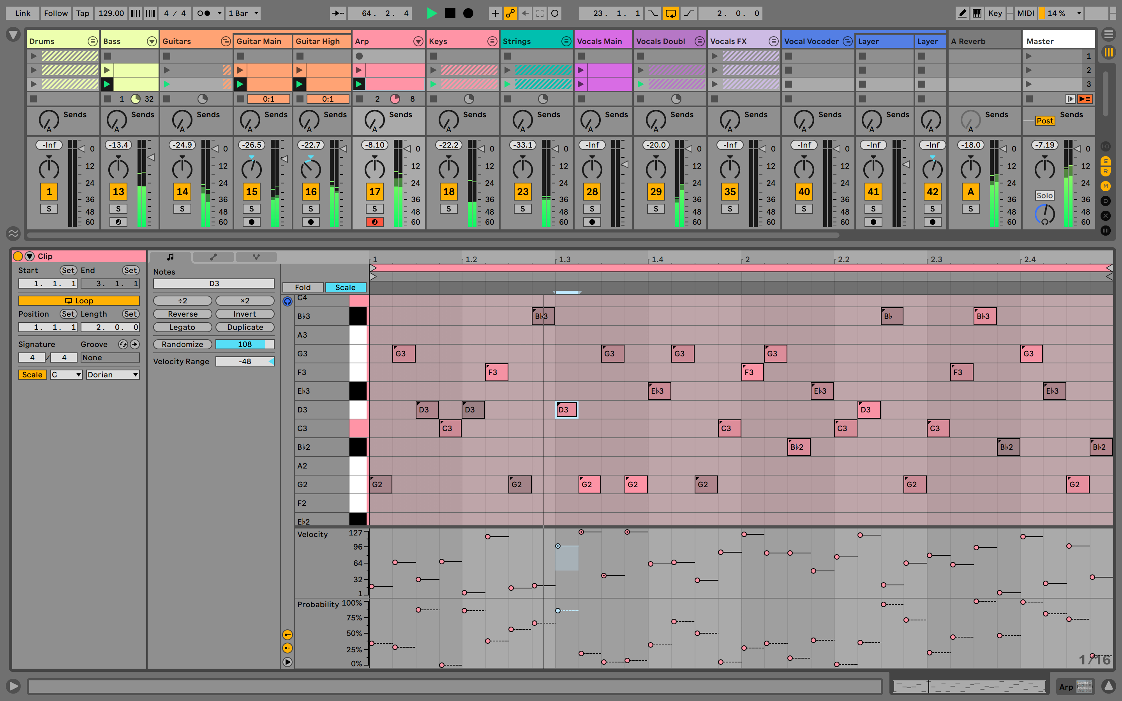Open the Dorian scale mode dropdown
The image size is (1122, 701).
(x=112, y=374)
